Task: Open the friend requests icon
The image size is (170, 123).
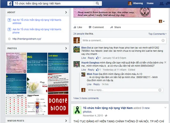Action: (162, 4)
